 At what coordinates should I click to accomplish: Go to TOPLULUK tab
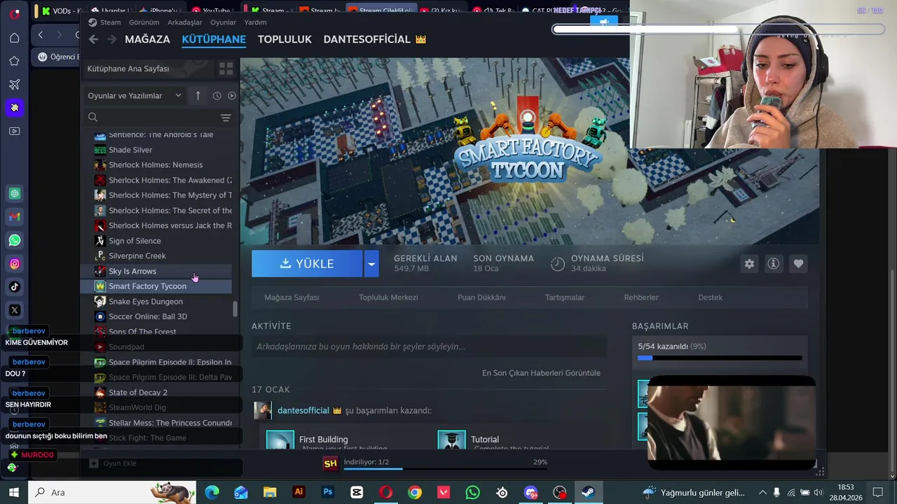[285, 39]
